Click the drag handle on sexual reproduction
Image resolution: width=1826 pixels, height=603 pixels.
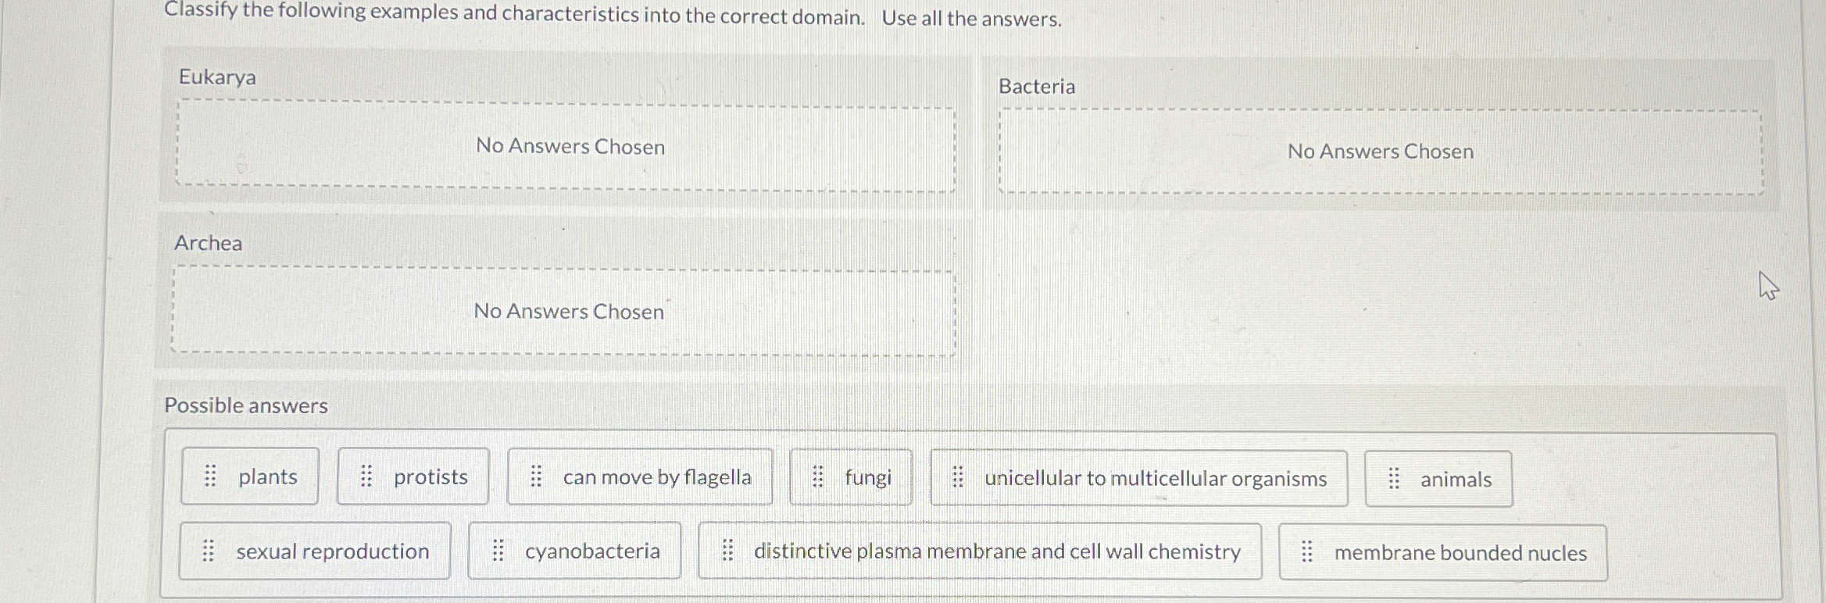[x=209, y=551]
